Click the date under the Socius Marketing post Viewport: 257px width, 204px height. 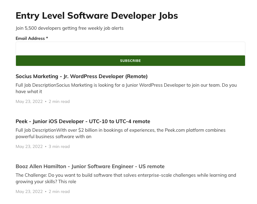click(29, 102)
